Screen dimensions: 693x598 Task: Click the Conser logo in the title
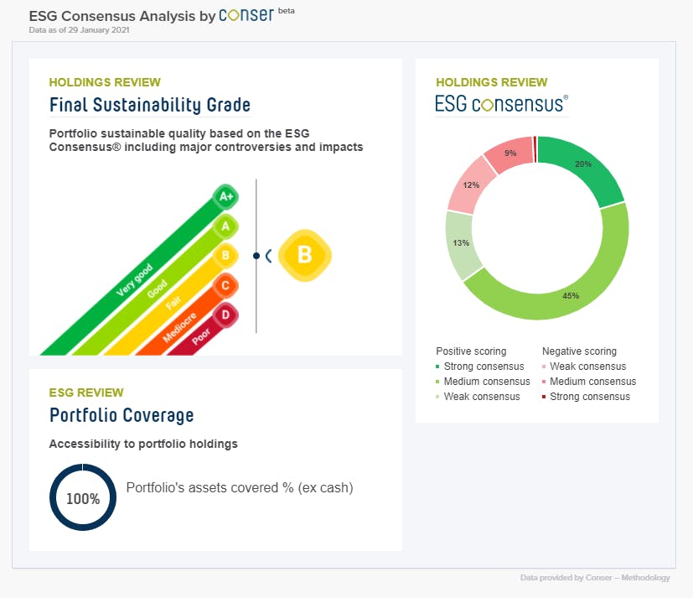coord(246,15)
